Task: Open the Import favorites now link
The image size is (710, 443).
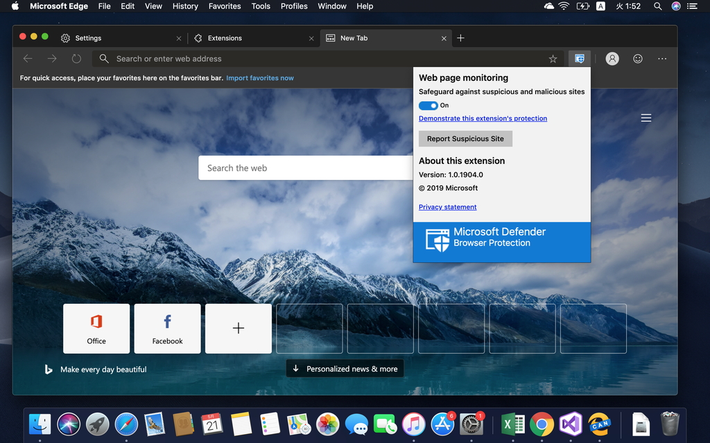Action: pyautogui.click(x=260, y=78)
